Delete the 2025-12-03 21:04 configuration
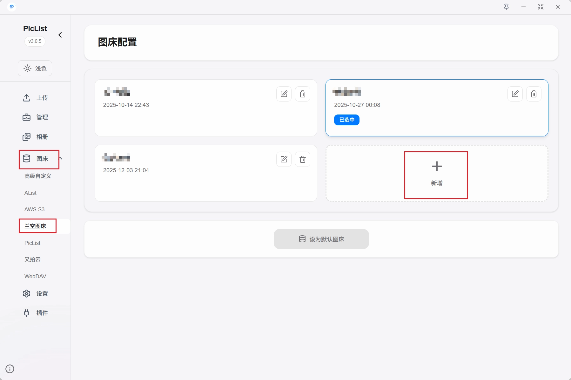The width and height of the screenshot is (571, 380). (303, 159)
